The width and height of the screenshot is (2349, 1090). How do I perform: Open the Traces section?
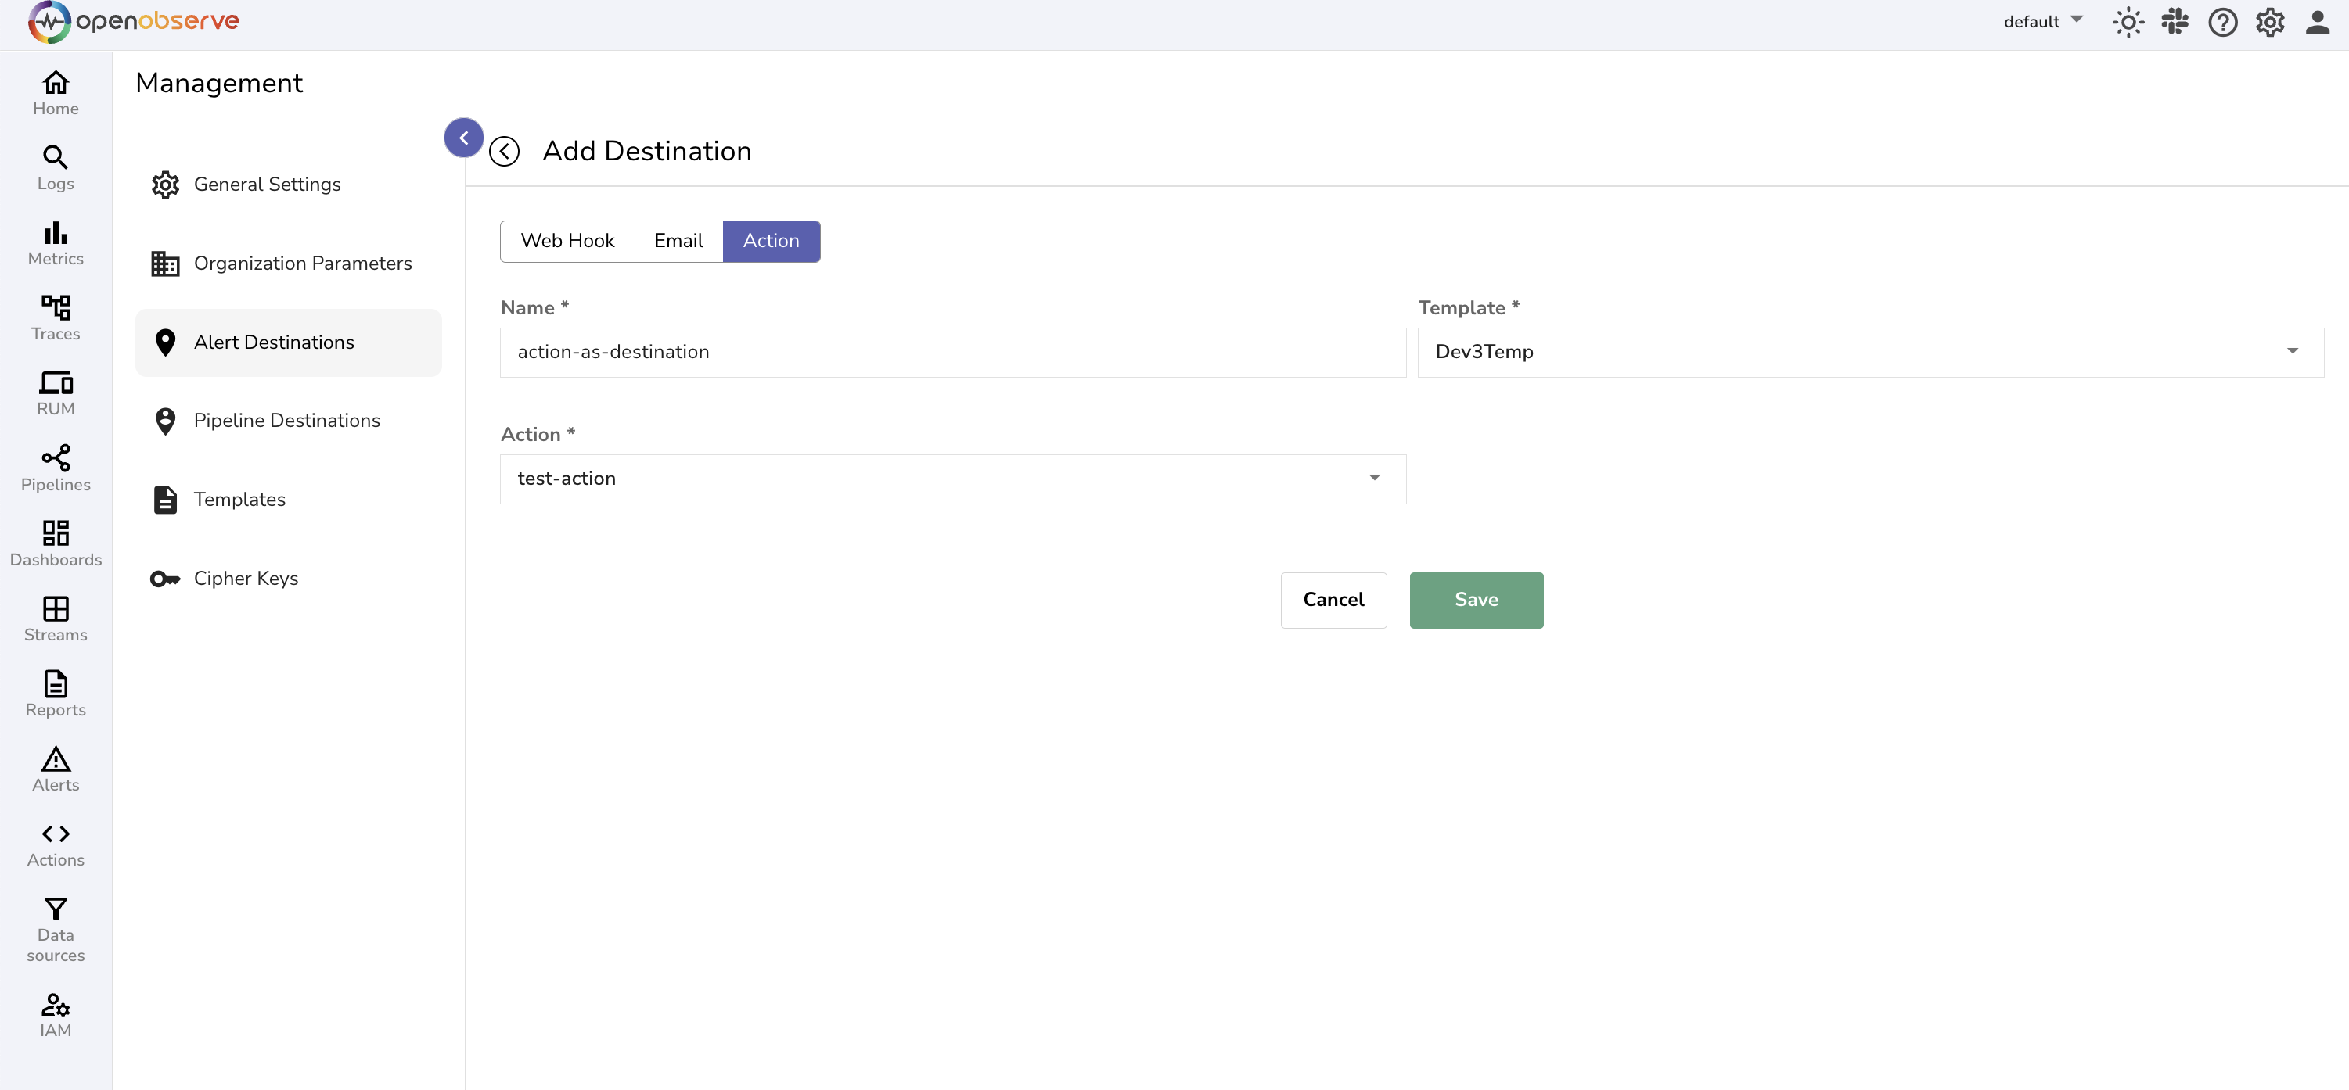coord(56,318)
